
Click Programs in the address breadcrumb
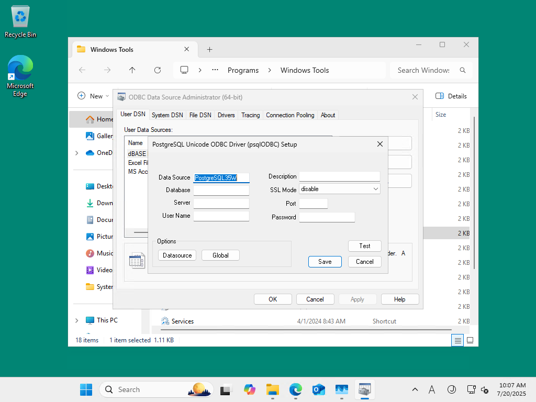[x=243, y=70]
